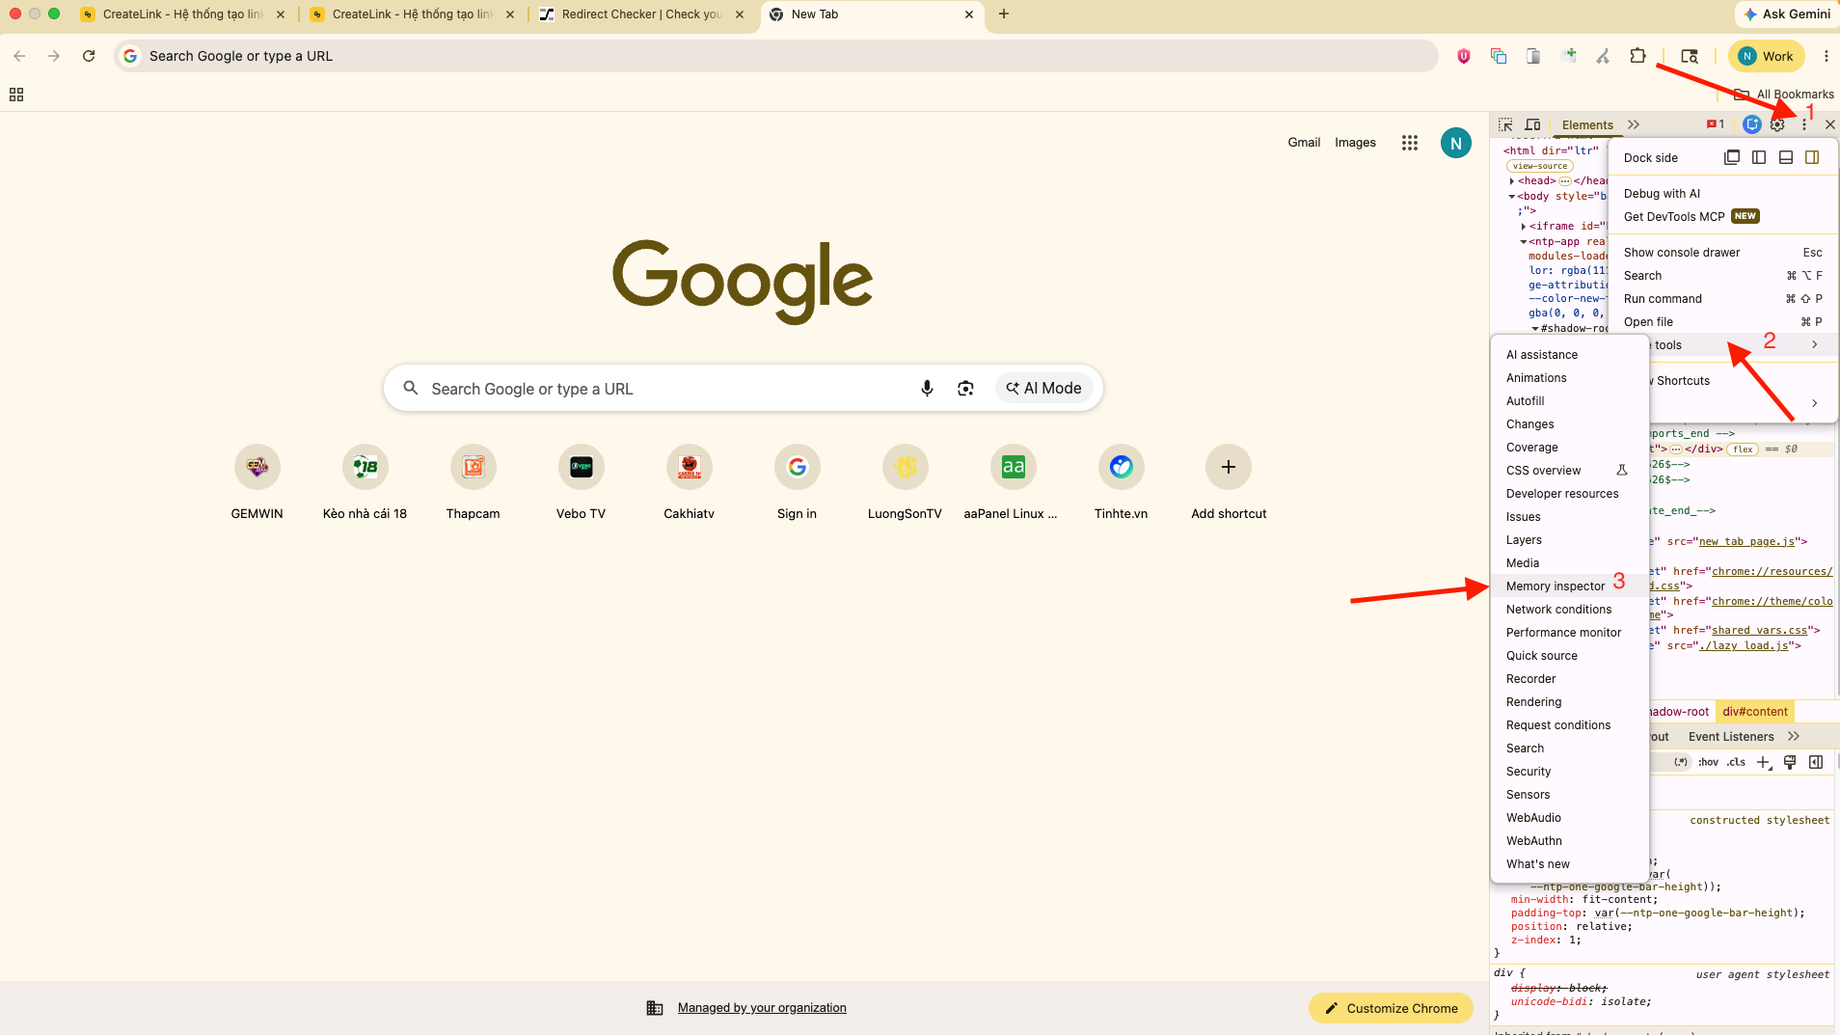Expand the More tools submenu arrow

click(1815, 345)
